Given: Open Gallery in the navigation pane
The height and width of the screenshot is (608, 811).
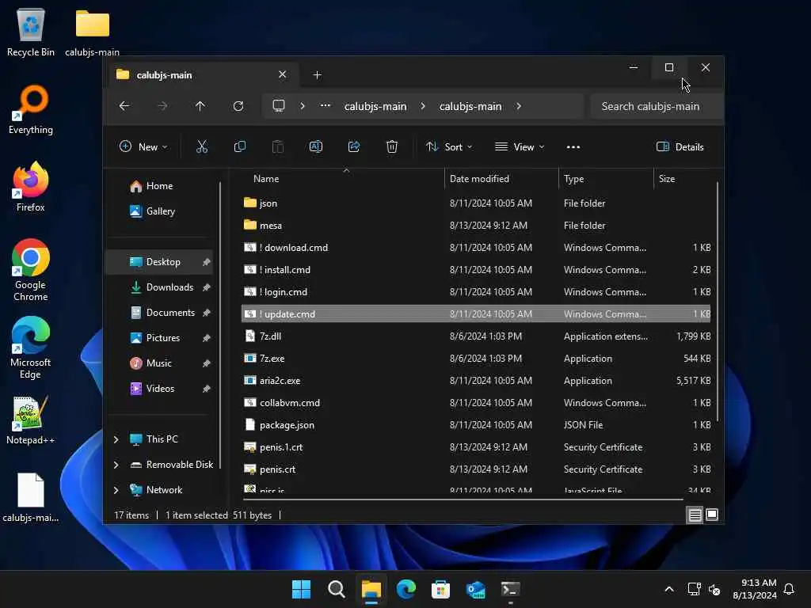Looking at the screenshot, I should click(160, 211).
